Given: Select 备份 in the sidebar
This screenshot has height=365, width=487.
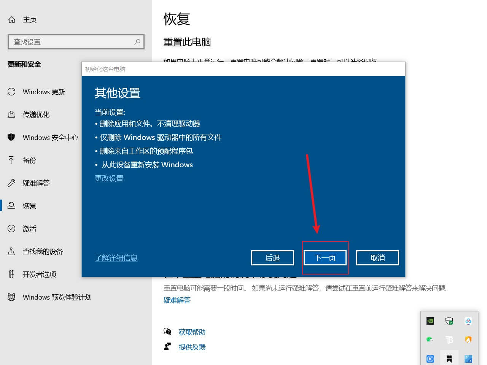Looking at the screenshot, I should point(29,160).
